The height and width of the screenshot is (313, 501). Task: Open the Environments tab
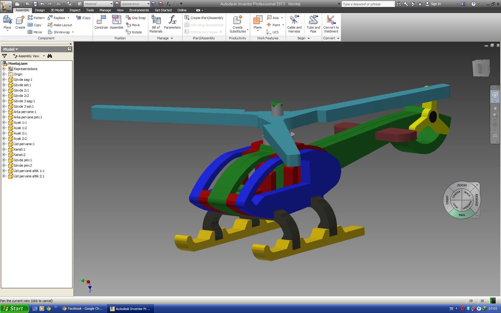point(139,10)
